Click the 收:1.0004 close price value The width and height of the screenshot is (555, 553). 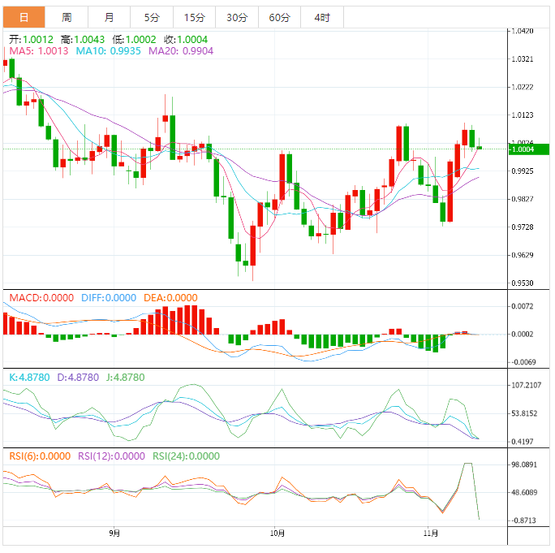[186, 39]
